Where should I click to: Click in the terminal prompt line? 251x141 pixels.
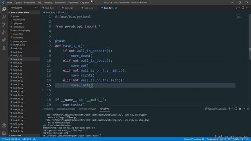[72, 136]
